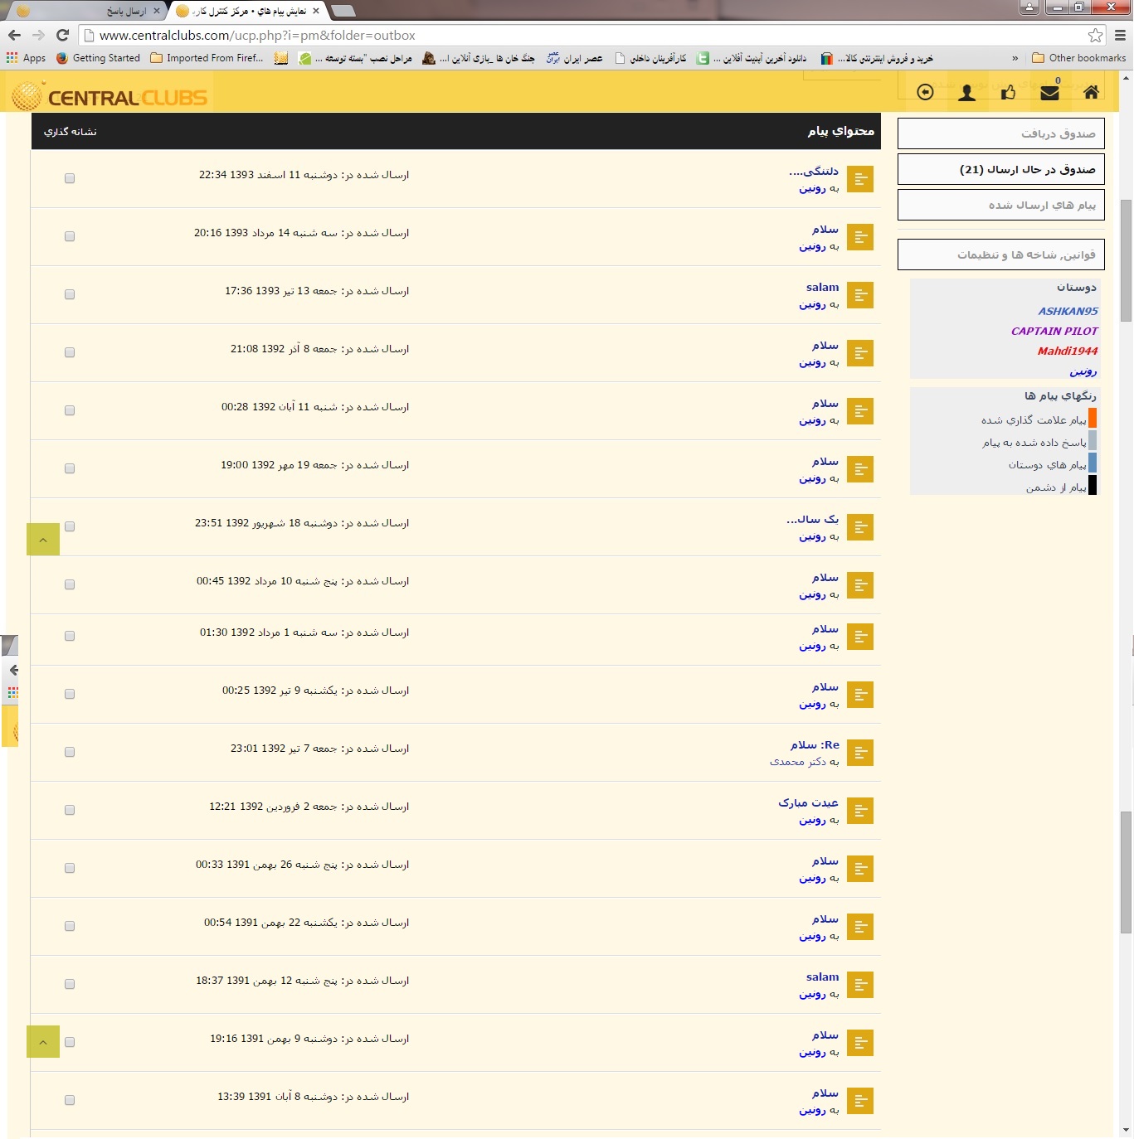Open the 'صندوق دریافت' inbox folder
The image size is (1134, 1139).
click(1000, 133)
